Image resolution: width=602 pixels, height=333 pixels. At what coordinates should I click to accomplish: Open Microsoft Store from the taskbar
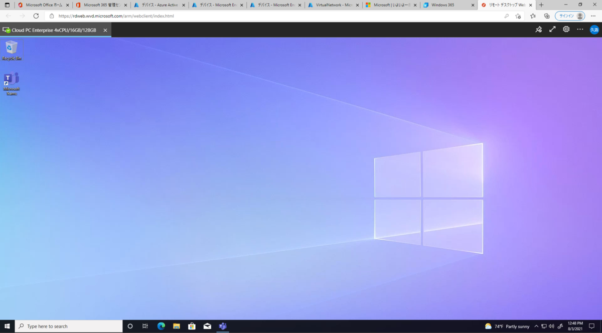pyautogui.click(x=192, y=326)
